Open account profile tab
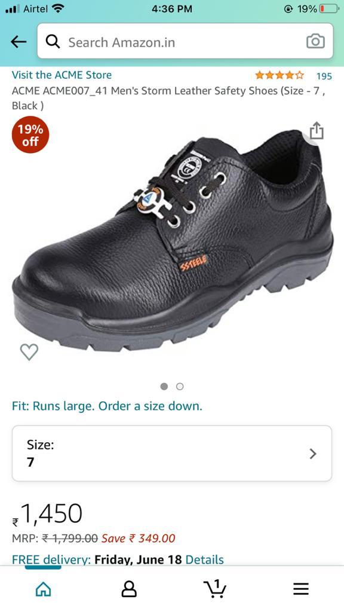This screenshot has width=344, height=612. coord(129,589)
